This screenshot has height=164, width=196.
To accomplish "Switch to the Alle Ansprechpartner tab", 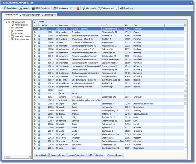I will [x=30, y=14].
